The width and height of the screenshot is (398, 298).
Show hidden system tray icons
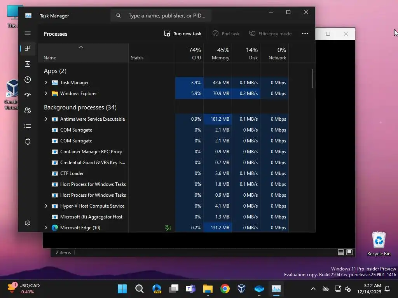[313, 289]
